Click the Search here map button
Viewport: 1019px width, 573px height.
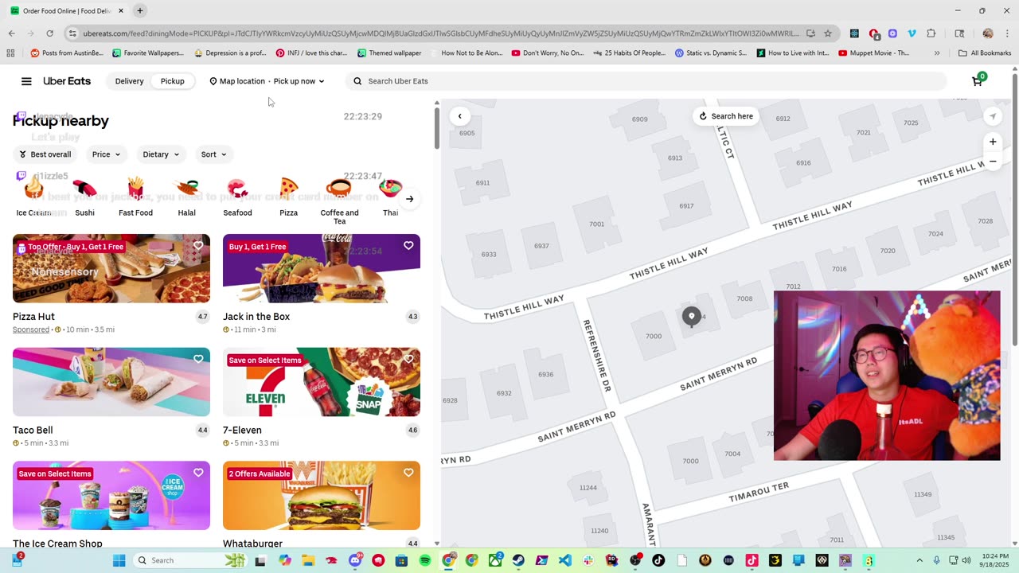pyautogui.click(x=726, y=116)
